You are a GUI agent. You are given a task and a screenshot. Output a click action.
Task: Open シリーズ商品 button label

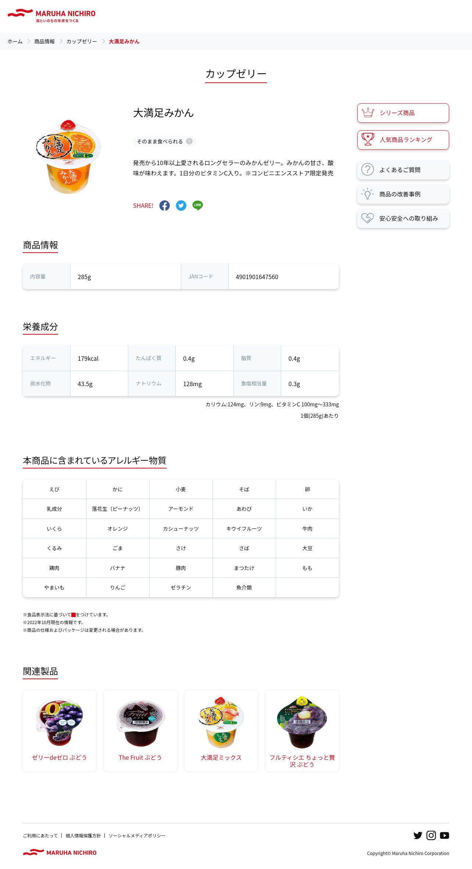pyautogui.click(x=397, y=113)
